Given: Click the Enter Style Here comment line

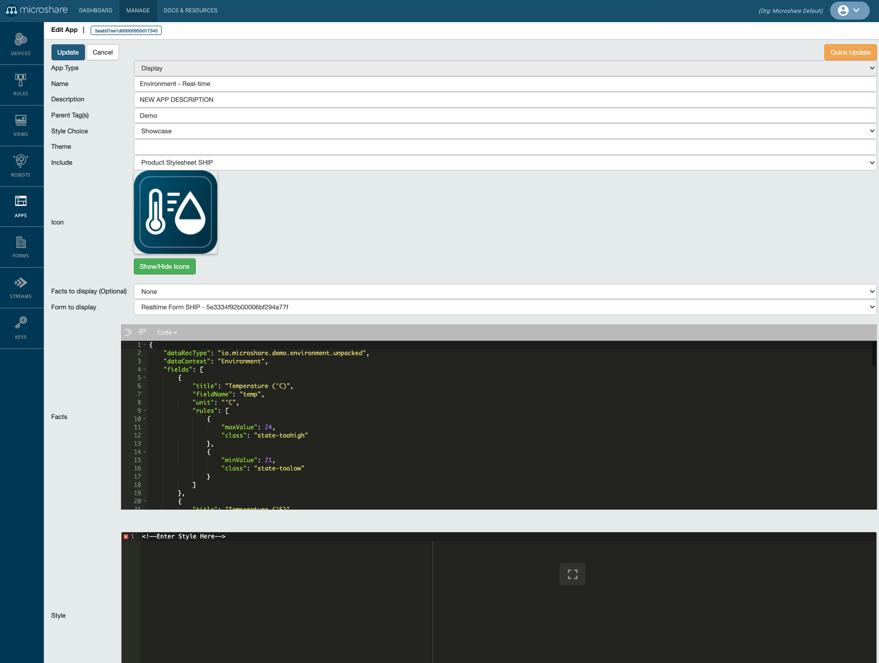Looking at the screenshot, I should pyautogui.click(x=184, y=536).
